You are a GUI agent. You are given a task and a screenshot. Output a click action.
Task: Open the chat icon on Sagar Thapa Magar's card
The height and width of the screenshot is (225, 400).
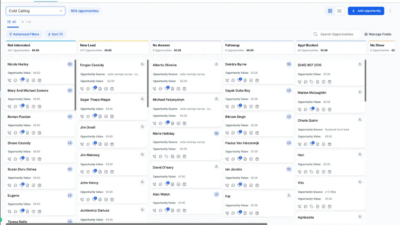click(x=88, y=117)
